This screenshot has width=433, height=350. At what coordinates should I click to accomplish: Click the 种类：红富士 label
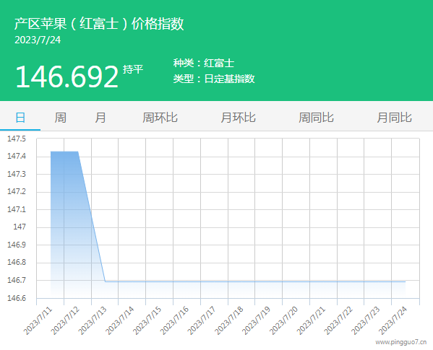[204, 63]
